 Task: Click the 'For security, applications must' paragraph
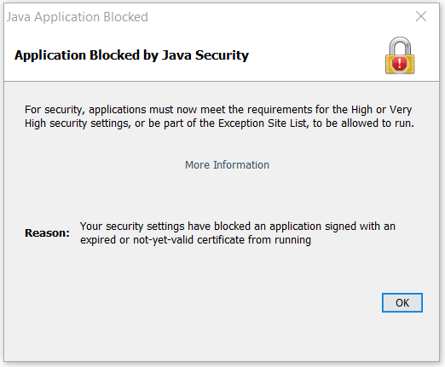219,117
